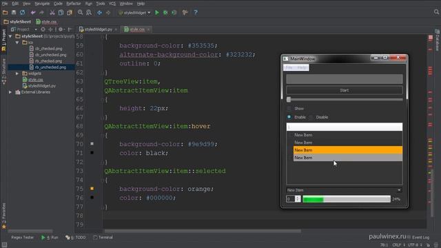Open the Event Log
The width and height of the screenshot is (441, 248).
click(418, 238)
